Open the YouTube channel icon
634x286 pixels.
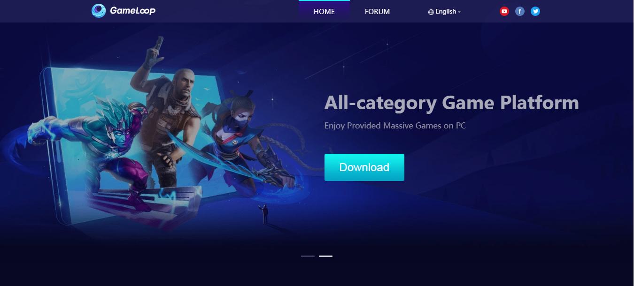[x=504, y=11]
